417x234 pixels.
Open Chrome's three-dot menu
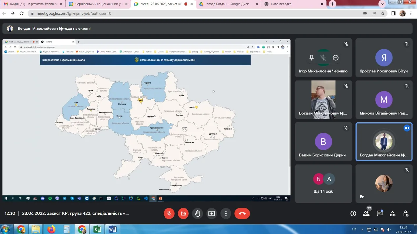click(411, 13)
